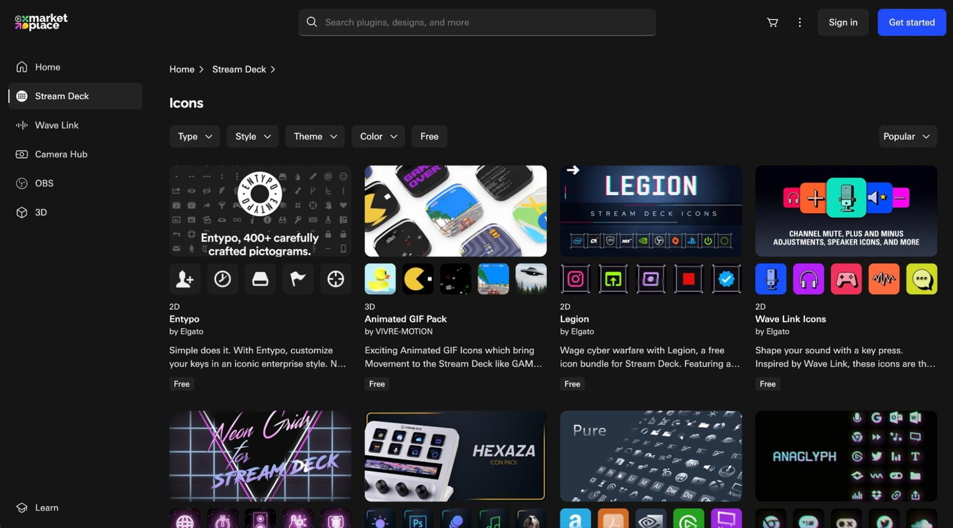
Task: Open the Hexaza icon pack thumbnail
Action: (455, 456)
